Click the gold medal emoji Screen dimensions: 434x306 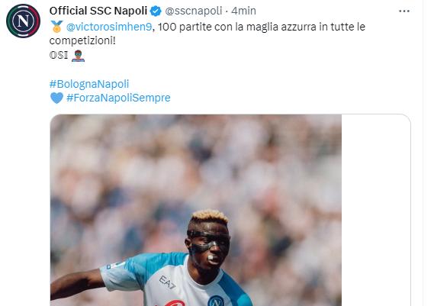56,27
